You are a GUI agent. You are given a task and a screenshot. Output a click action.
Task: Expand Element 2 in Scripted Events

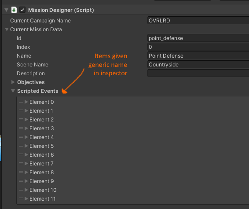[26, 119]
